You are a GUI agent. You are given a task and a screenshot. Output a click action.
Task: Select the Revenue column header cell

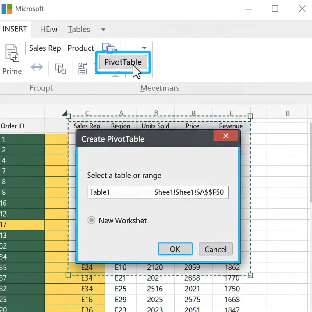tap(231, 126)
